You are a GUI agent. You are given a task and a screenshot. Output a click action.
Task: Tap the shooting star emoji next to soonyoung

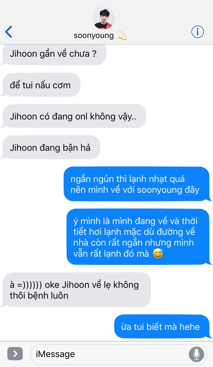122,36
